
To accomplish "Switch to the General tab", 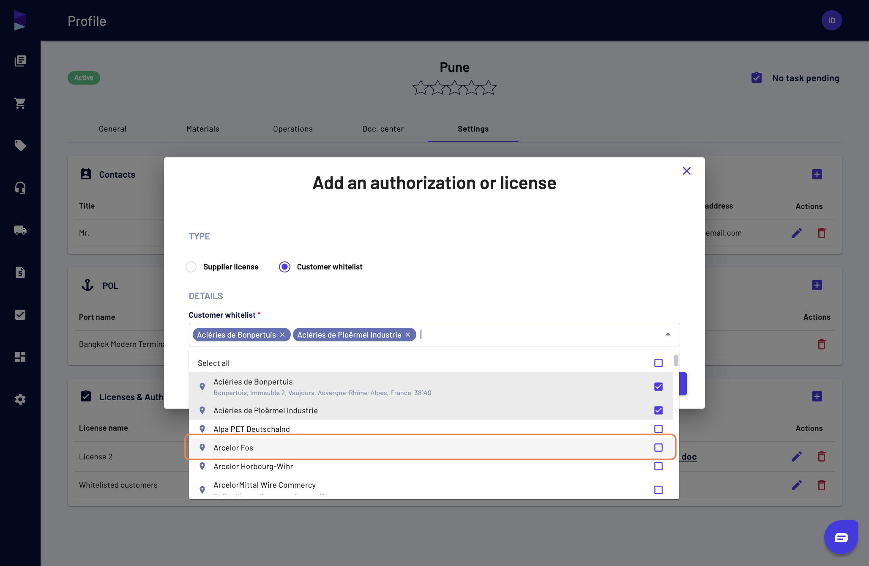I will [112, 129].
